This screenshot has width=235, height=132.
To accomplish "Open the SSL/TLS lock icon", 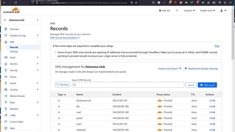I will pos(6,64).
